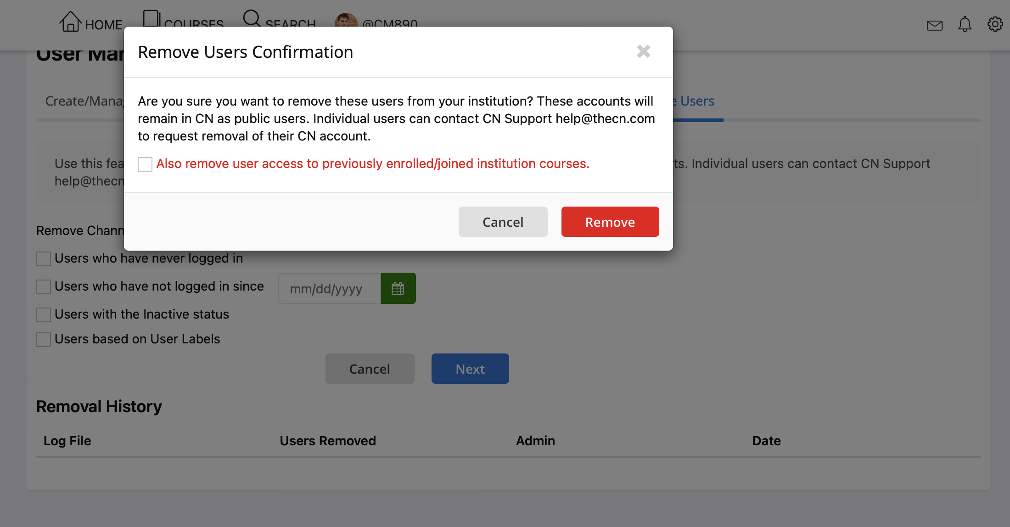1010x527 pixels.
Task: Tick 'Users who have never logged in'
Action: [x=44, y=259]
